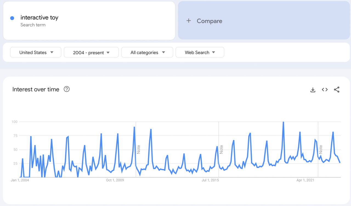Click the plus icon in the Compare box

tap(189, 21)
